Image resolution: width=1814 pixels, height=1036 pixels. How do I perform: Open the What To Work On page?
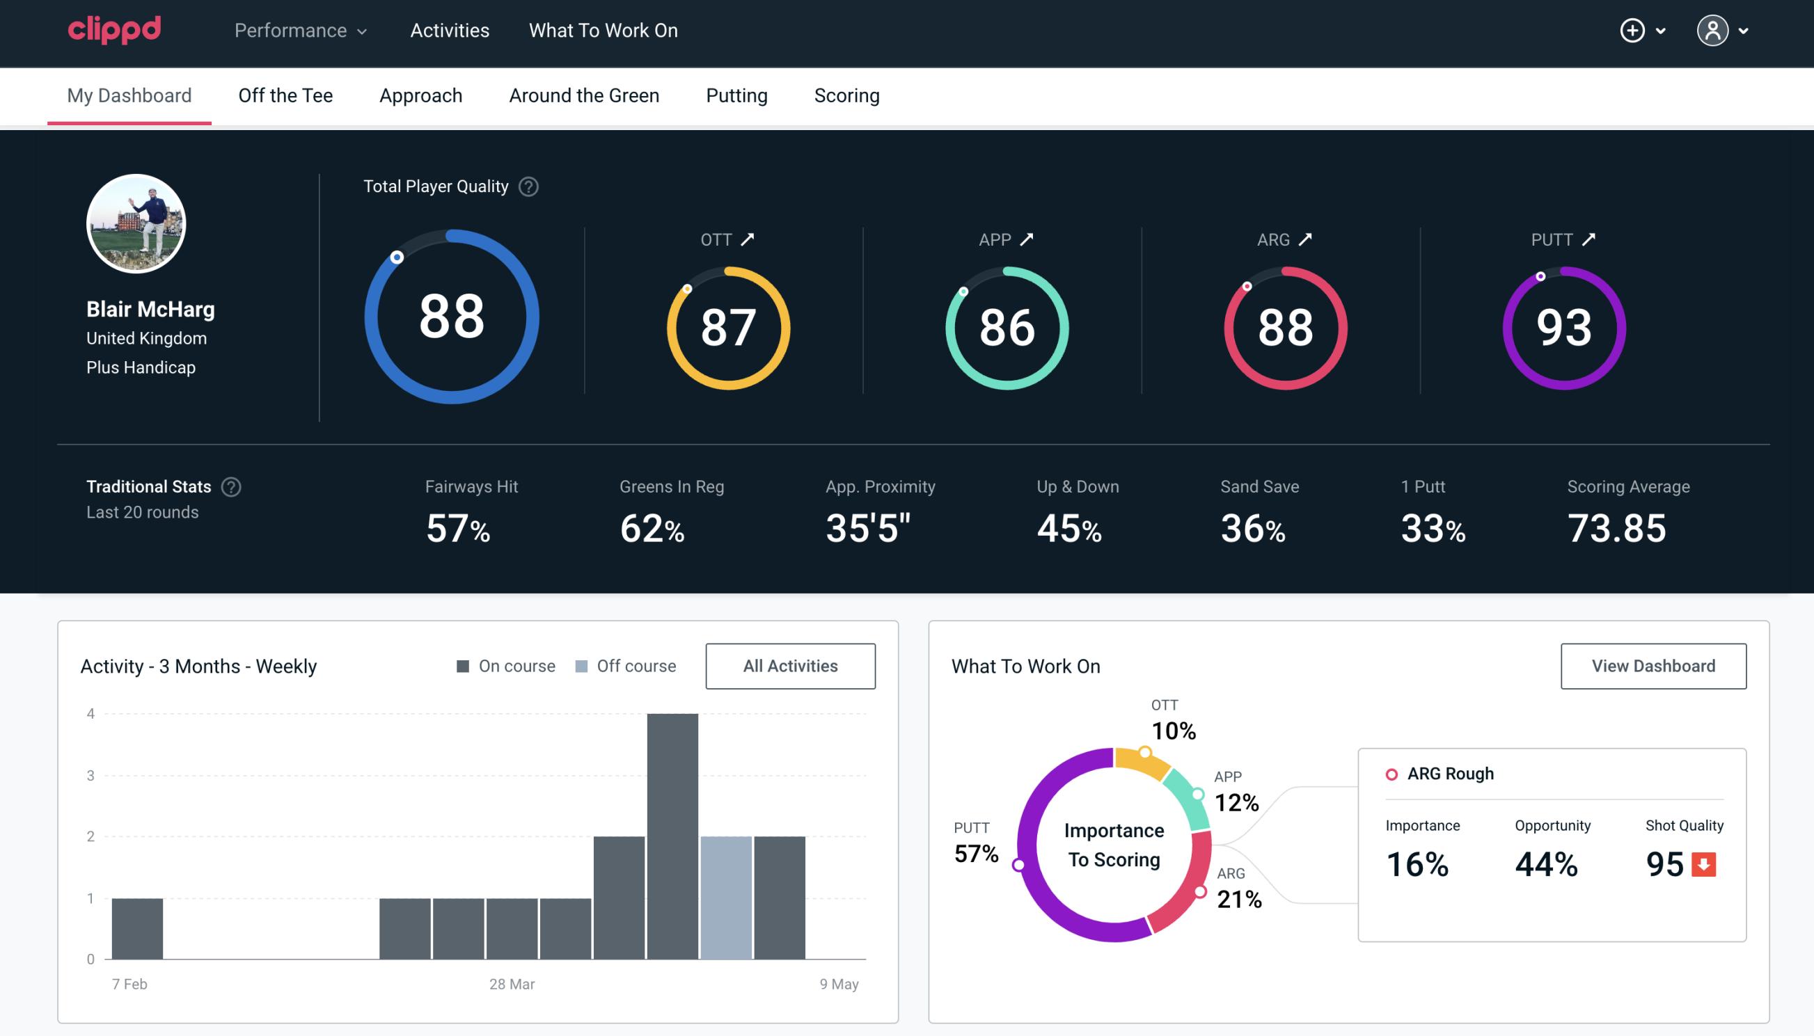603,30
